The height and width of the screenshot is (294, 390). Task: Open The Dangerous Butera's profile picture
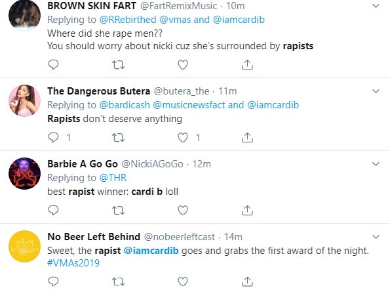24,100
